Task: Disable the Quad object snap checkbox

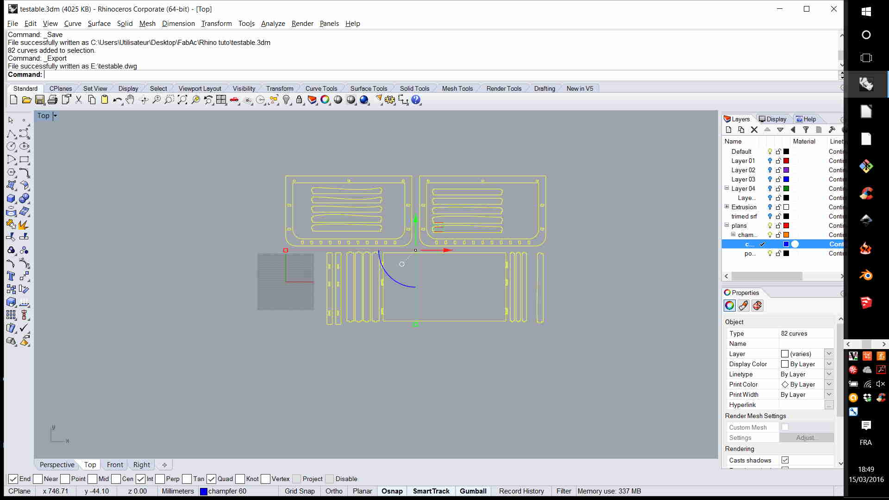Action: (212, 479)
